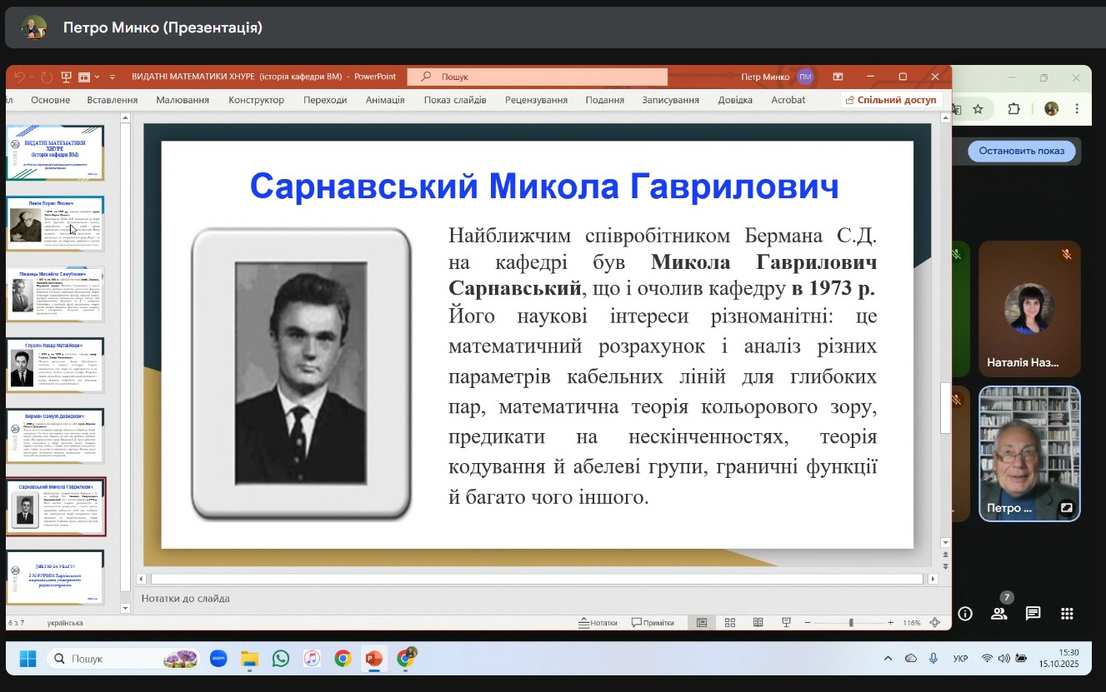Open meeting details info icon
Viewport: 1106px width, 692px height.
pyautogui.click(x=965, y=614)
